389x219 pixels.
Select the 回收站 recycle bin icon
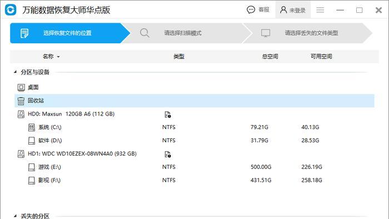21,101
